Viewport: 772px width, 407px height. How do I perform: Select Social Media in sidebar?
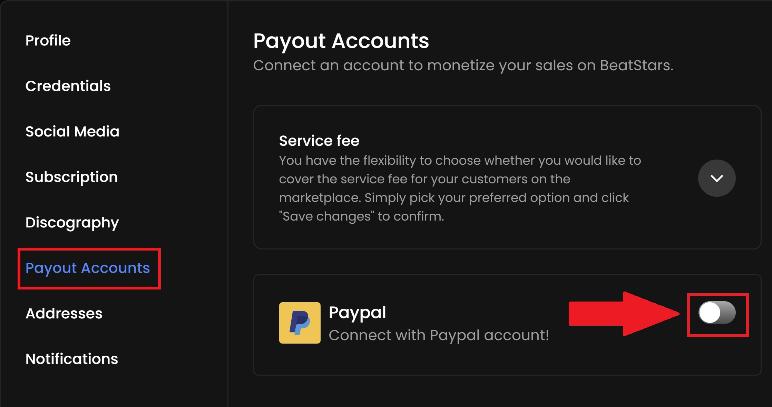[x=72, y=131]
